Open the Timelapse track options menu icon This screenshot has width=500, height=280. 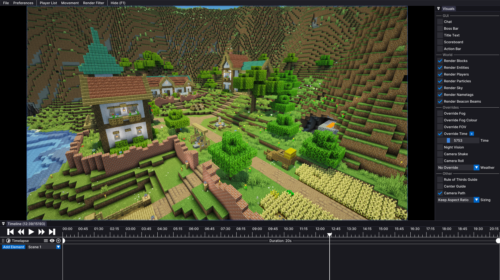click(46, 241)
